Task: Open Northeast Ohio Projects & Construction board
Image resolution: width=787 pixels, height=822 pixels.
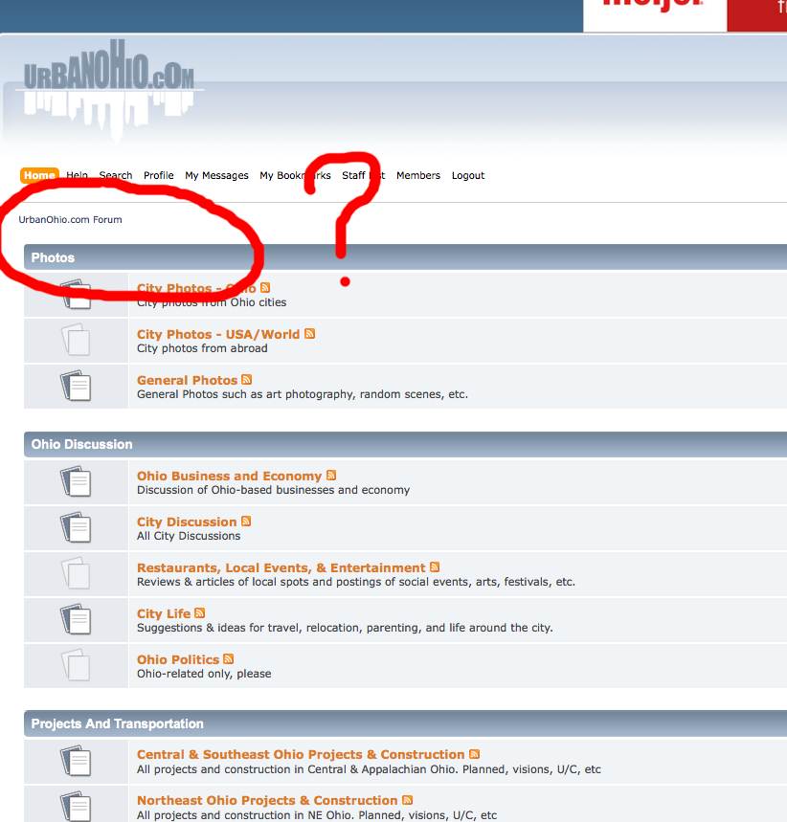Action: pos(267,801)
